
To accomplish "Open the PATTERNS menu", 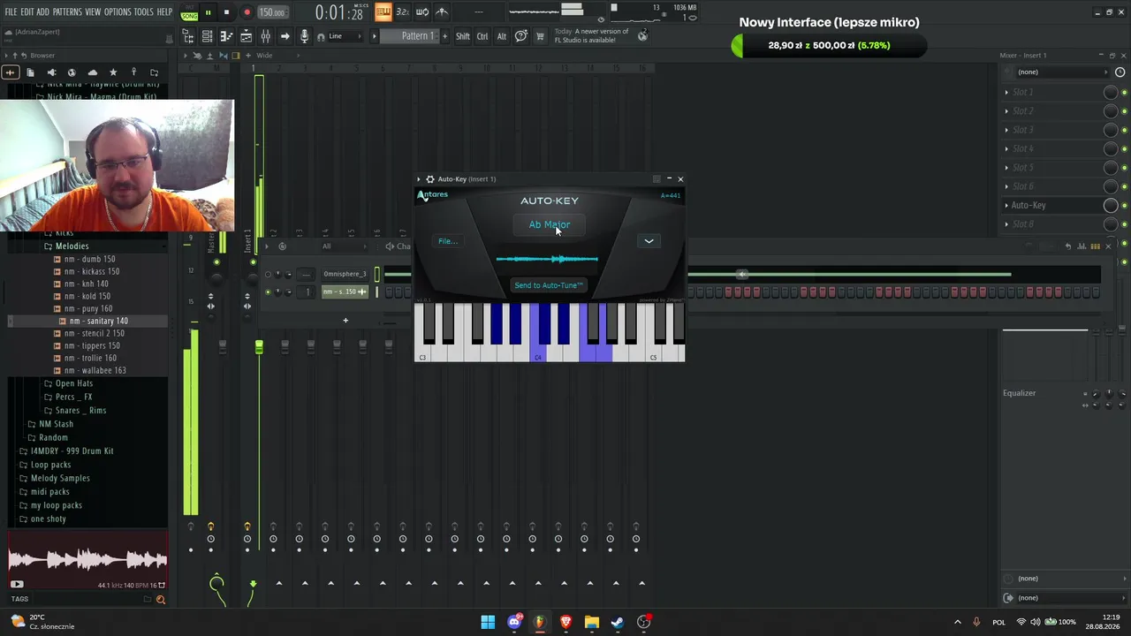I will tap(67, 12).
